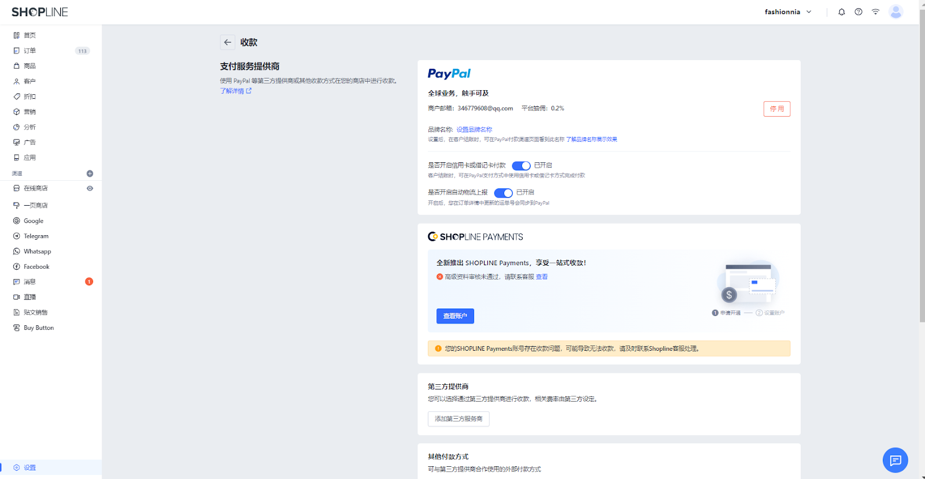Open 消息 in the sidebar
Viewport: 925px width, 479px height.
pos(29,282)
